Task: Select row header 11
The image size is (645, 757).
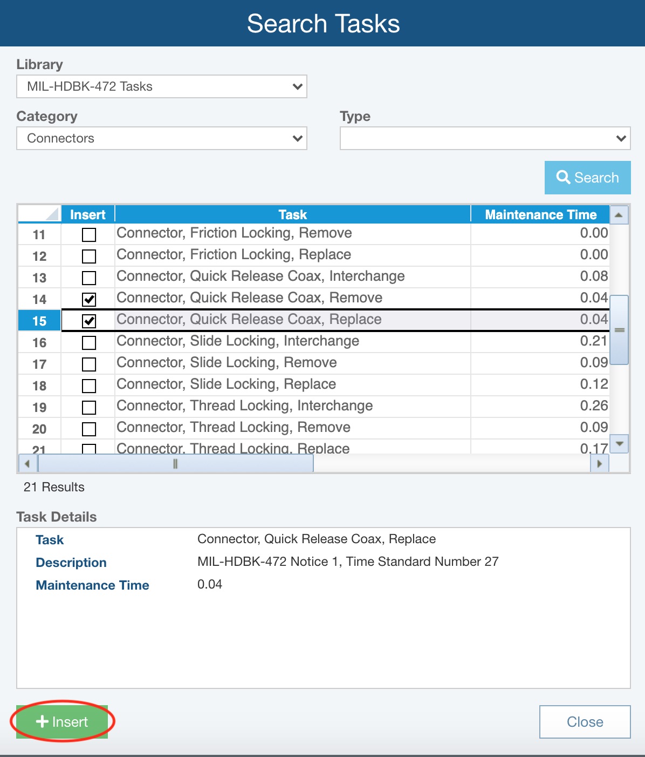Action: (x=39, y=234)
